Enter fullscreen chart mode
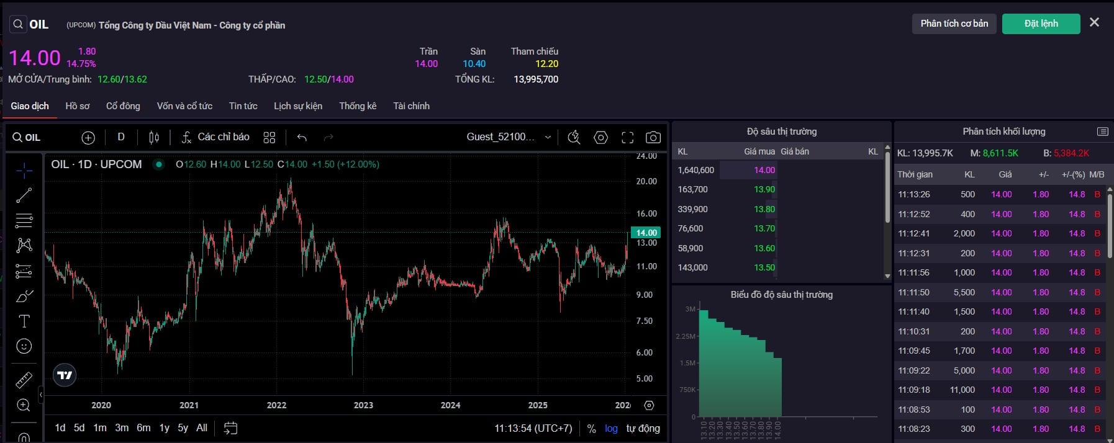The image size is (1114, 443). pyautogui.click(x=627, y=138)
